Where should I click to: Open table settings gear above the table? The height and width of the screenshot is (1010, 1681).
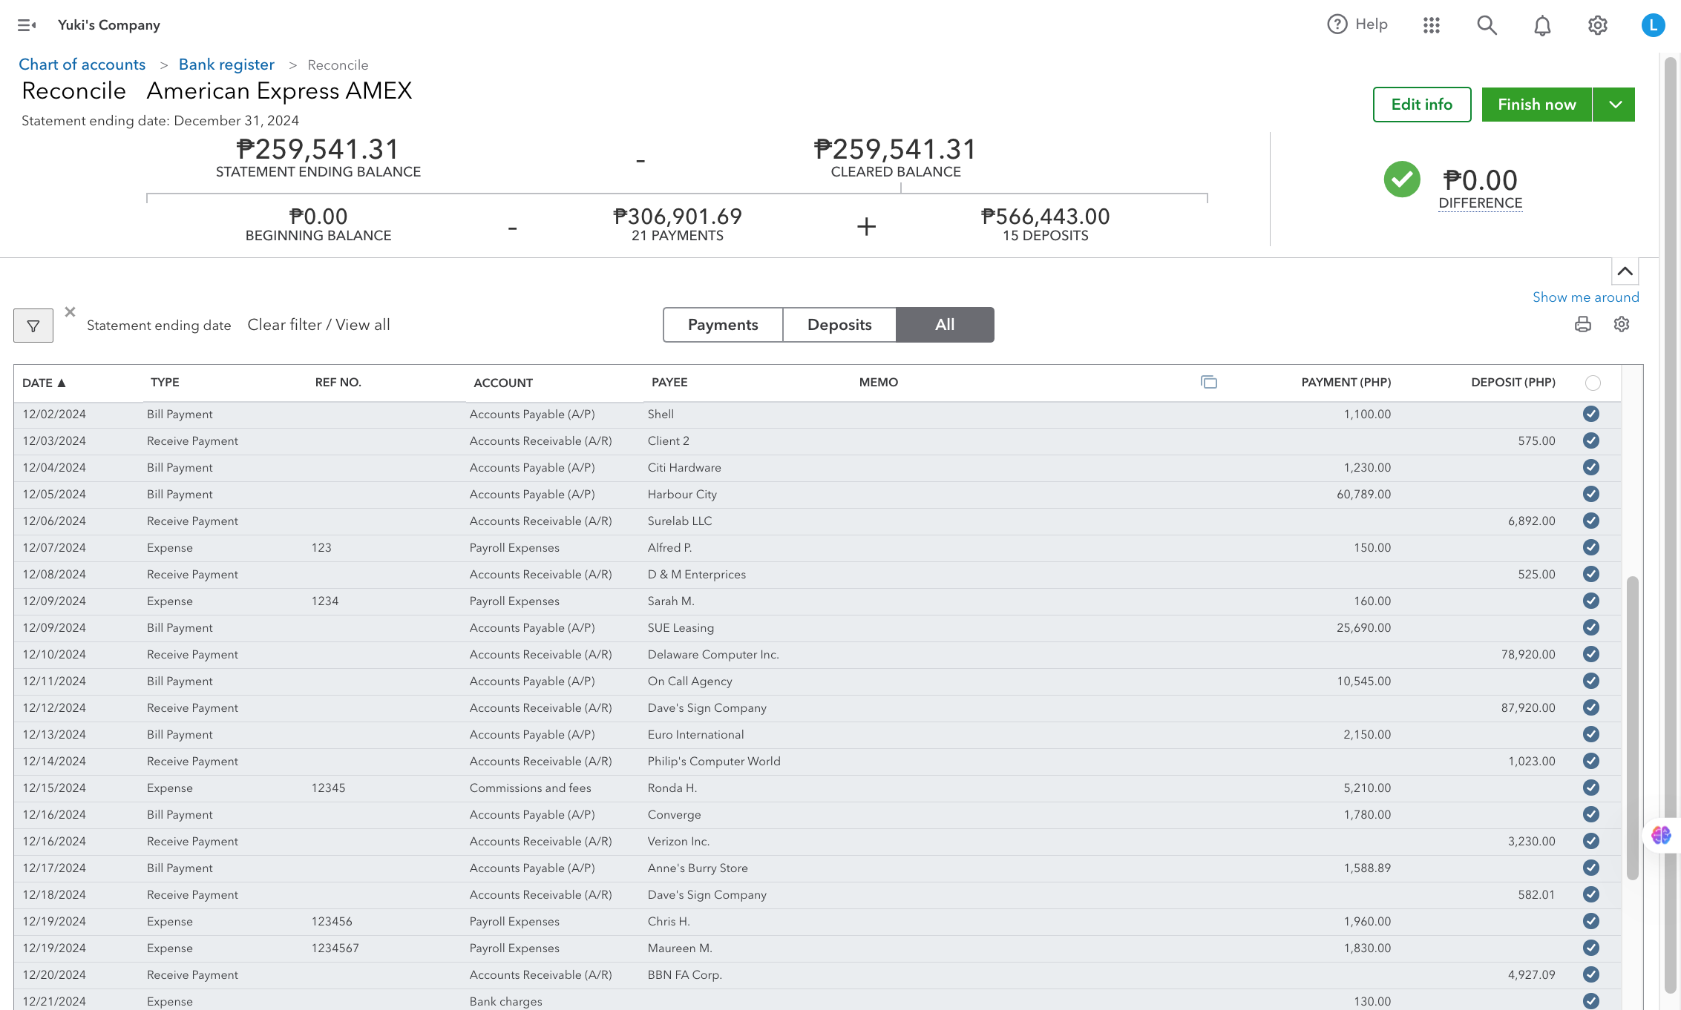[1622, 324]
